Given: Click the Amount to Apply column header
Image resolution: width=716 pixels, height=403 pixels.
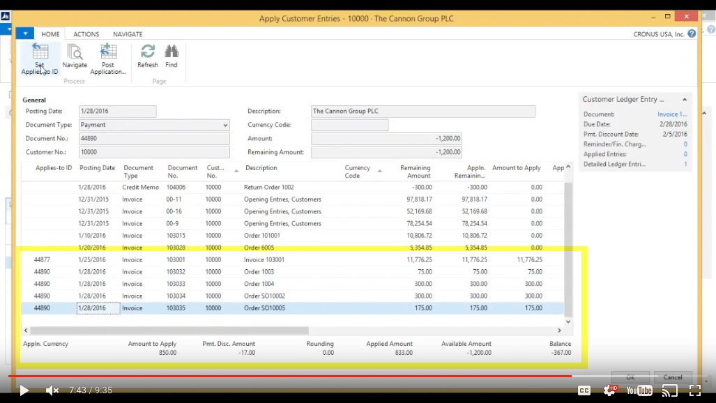Looking at the screenshot, I should [517, 168].
